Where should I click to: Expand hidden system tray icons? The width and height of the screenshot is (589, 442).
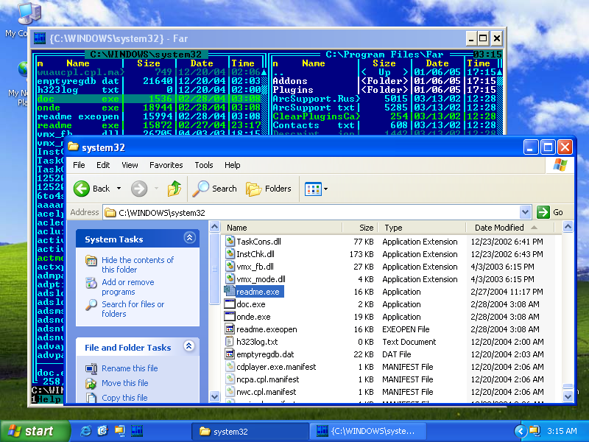coord(521,431)
